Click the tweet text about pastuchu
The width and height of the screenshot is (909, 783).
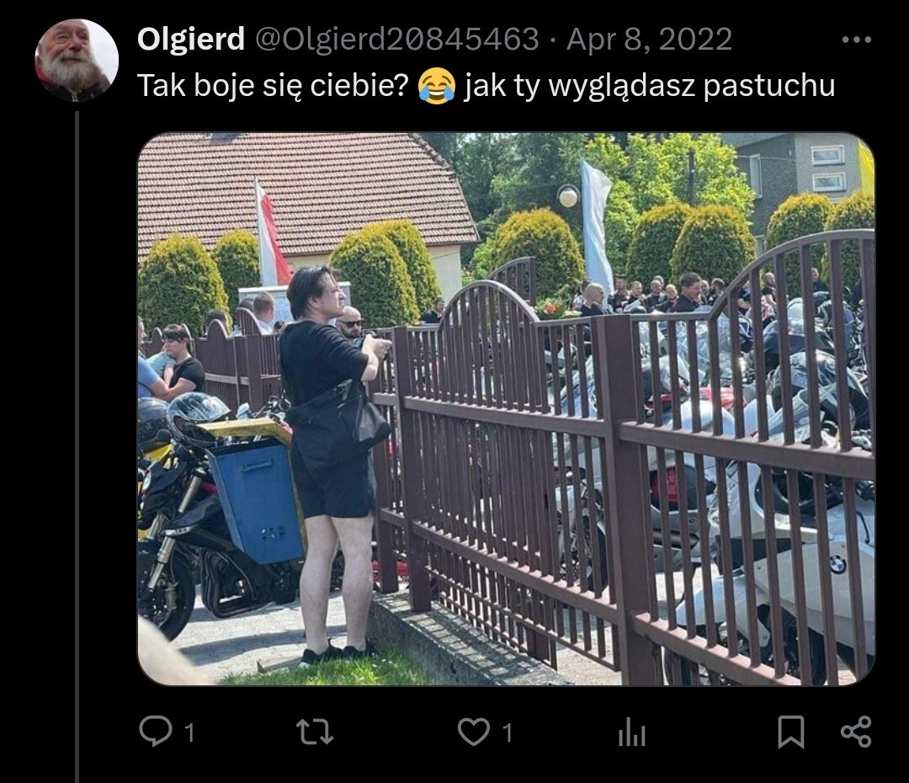pyautogui.click(x=486, y=86)
